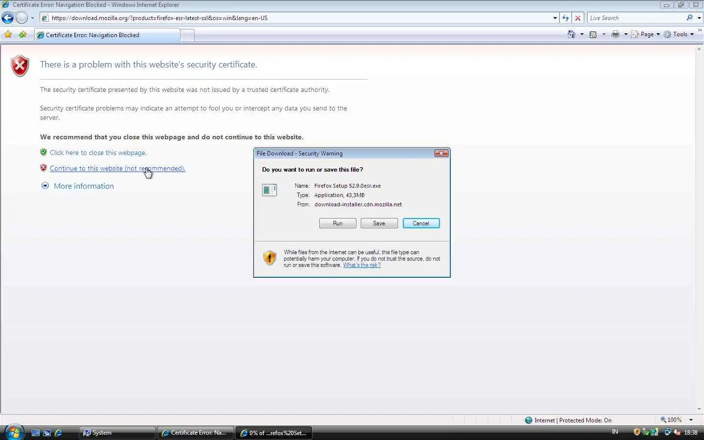
Task: Click the muted volume speaker tray icon
Action: tap(677, 432)
